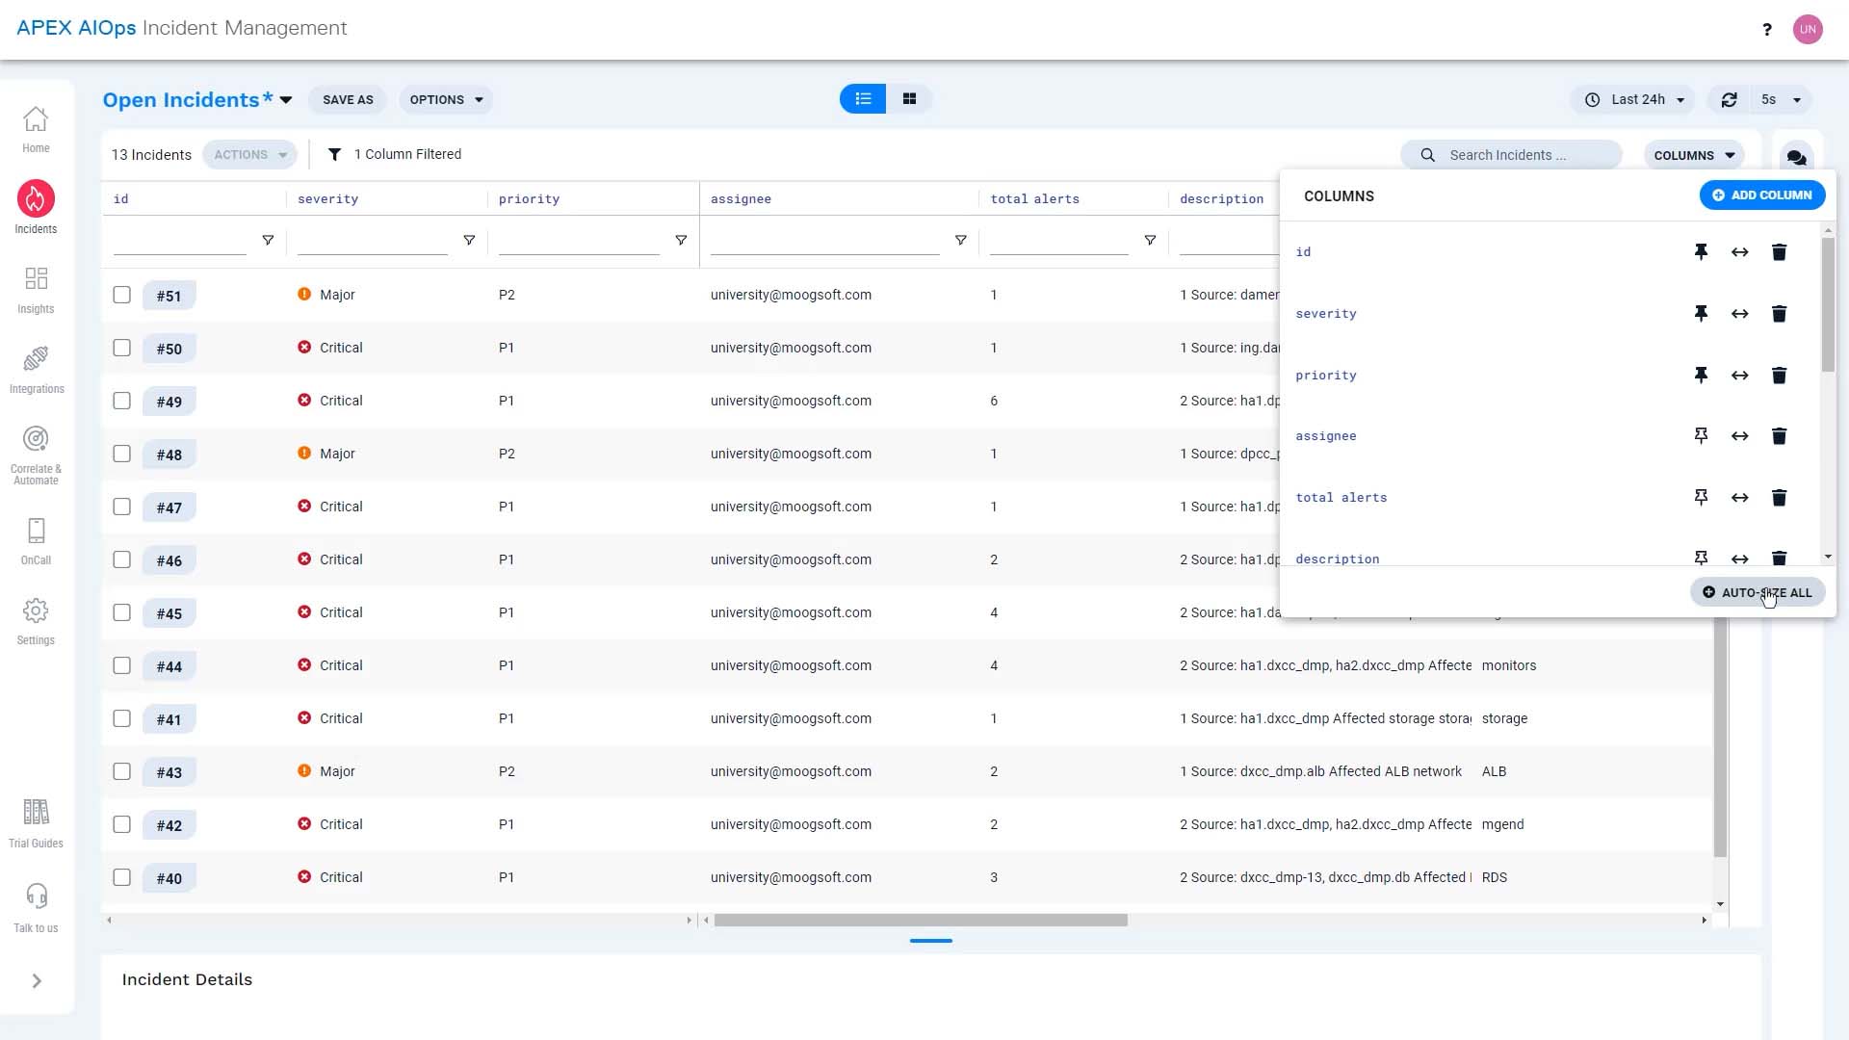Delete the severity column

tap(1780, 314)
